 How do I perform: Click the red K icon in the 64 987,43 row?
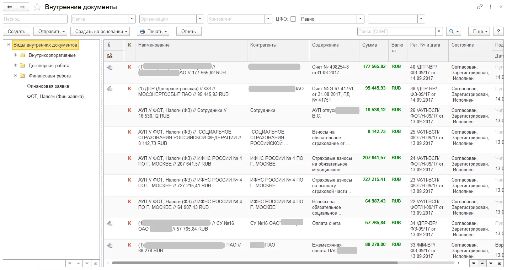coord(129,201)
